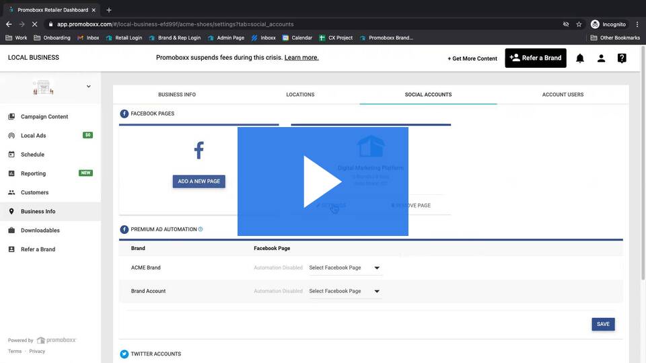Bookmark this page with the star icon
This screenshot has width=646, height=363.
pos(579,24)
